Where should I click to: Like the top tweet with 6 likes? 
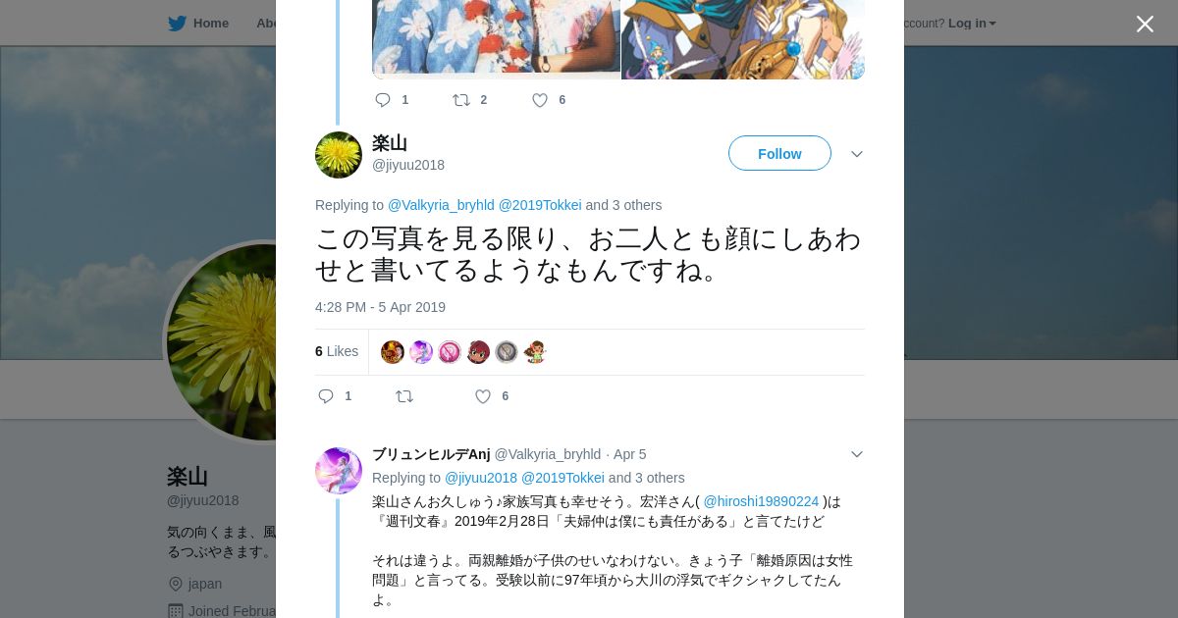click(540, 100)
